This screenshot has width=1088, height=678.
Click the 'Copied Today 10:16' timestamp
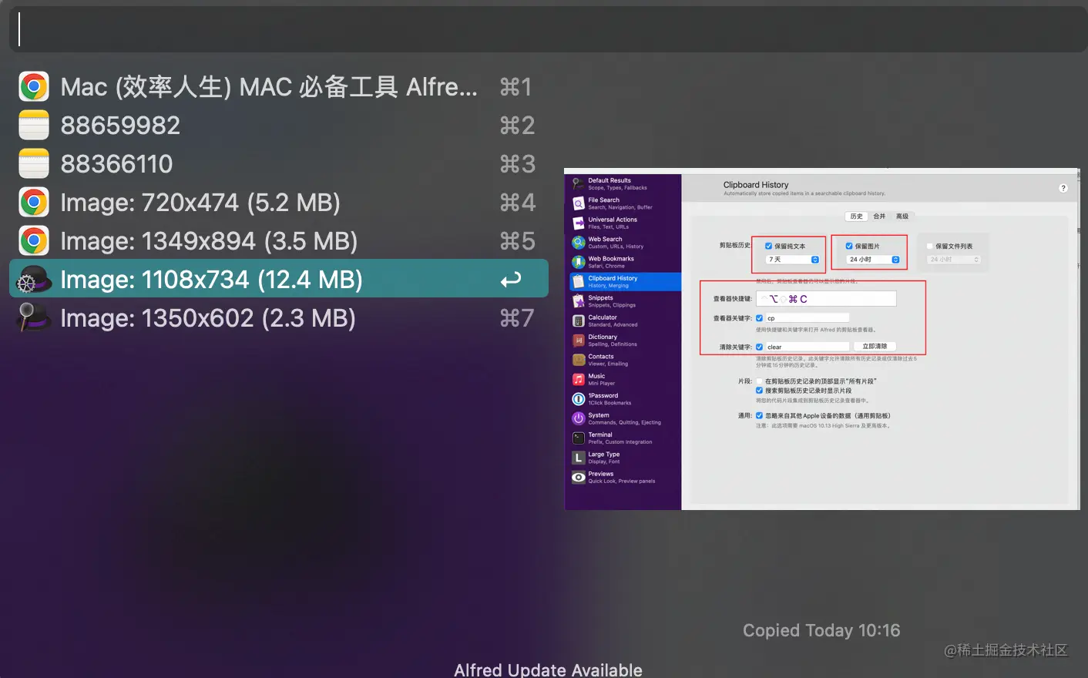[821, 630]
